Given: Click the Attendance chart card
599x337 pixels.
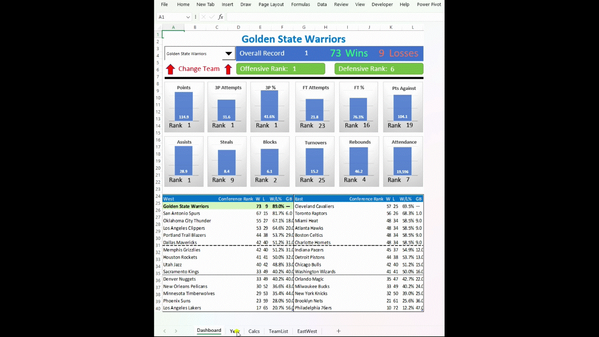Looking at the screenshot, I should 403,161.
